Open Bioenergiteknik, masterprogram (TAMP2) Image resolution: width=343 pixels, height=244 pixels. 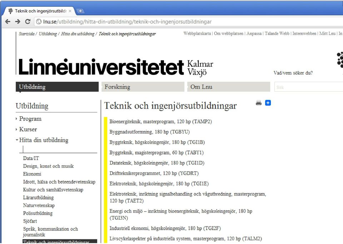160,121
